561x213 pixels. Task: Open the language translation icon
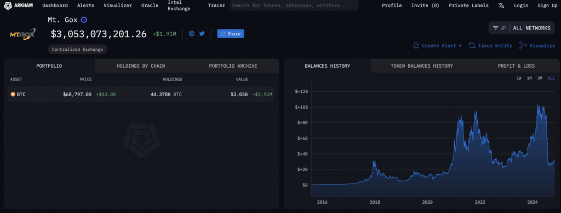[502, 5]
